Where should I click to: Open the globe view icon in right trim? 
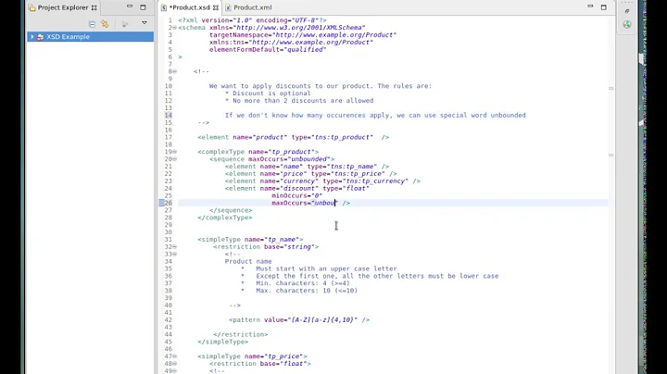627,24
